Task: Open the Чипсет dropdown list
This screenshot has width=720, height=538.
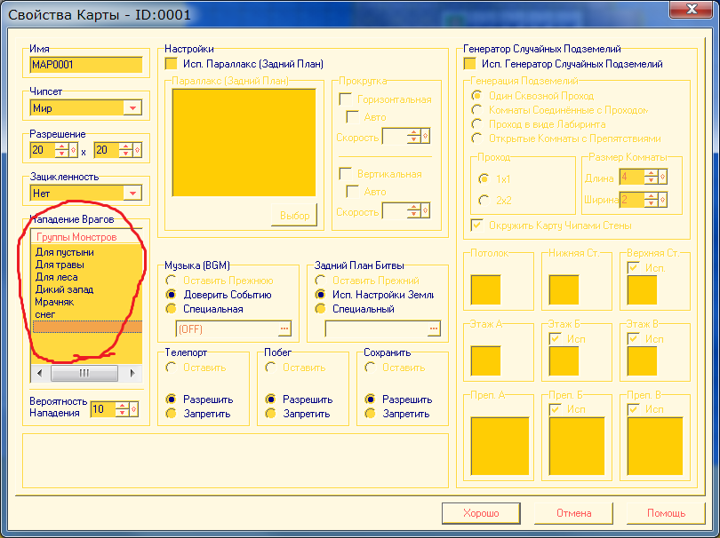Action: 132,107
